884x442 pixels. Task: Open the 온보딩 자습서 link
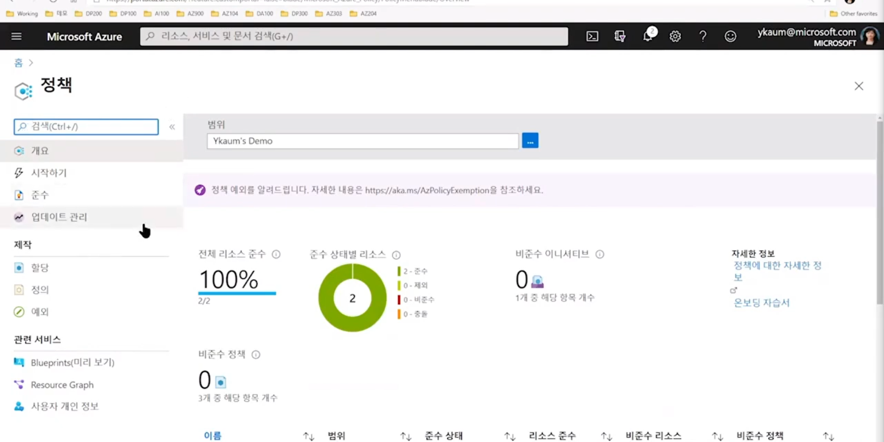pyautogui.click(x=762, y=302)
